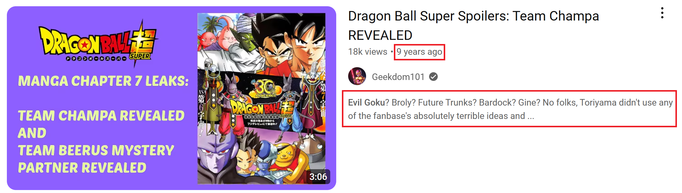Viewport: 682px width, 193px height.
Task: Click 'TEAM CHAMPA REVEALED' text on thumbnail
Action: pos(101,116)
